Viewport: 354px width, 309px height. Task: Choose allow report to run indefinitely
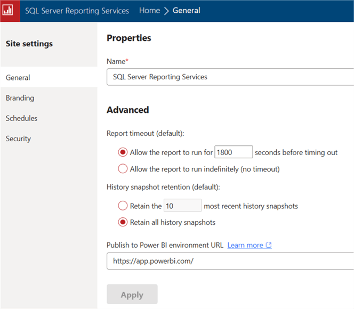coord(123,169)
